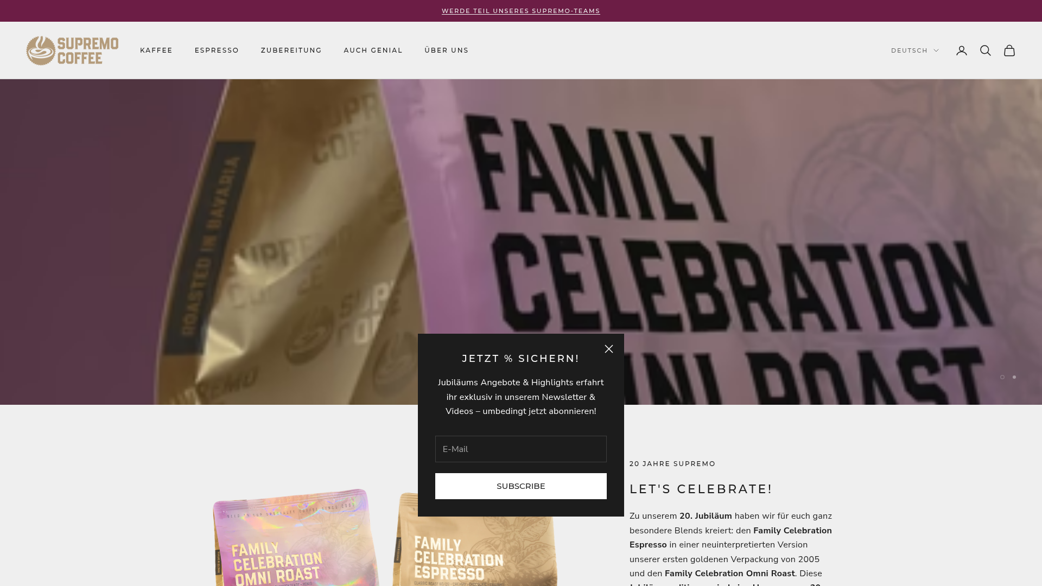Open the Über Uns menu

point(447,50)
